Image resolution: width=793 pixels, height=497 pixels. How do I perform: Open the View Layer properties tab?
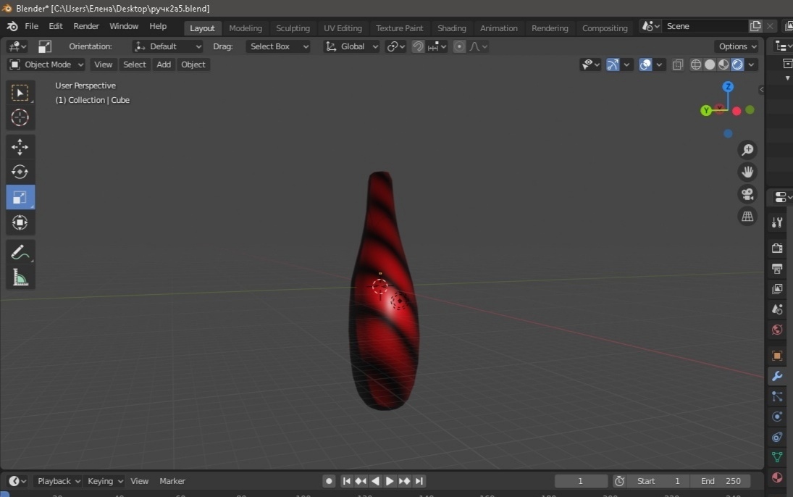(x=777, y=288)
